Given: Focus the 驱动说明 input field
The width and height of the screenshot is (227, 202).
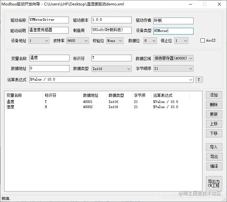Looking at the screenshot, I should tap(48, 30).
